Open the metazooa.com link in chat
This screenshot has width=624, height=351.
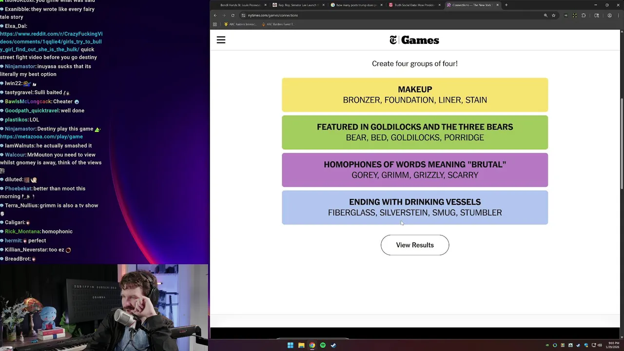point(41,136)
